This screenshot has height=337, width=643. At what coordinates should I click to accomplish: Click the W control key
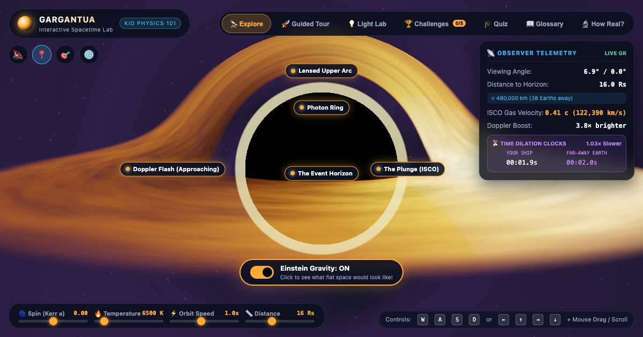coord(423,319)
